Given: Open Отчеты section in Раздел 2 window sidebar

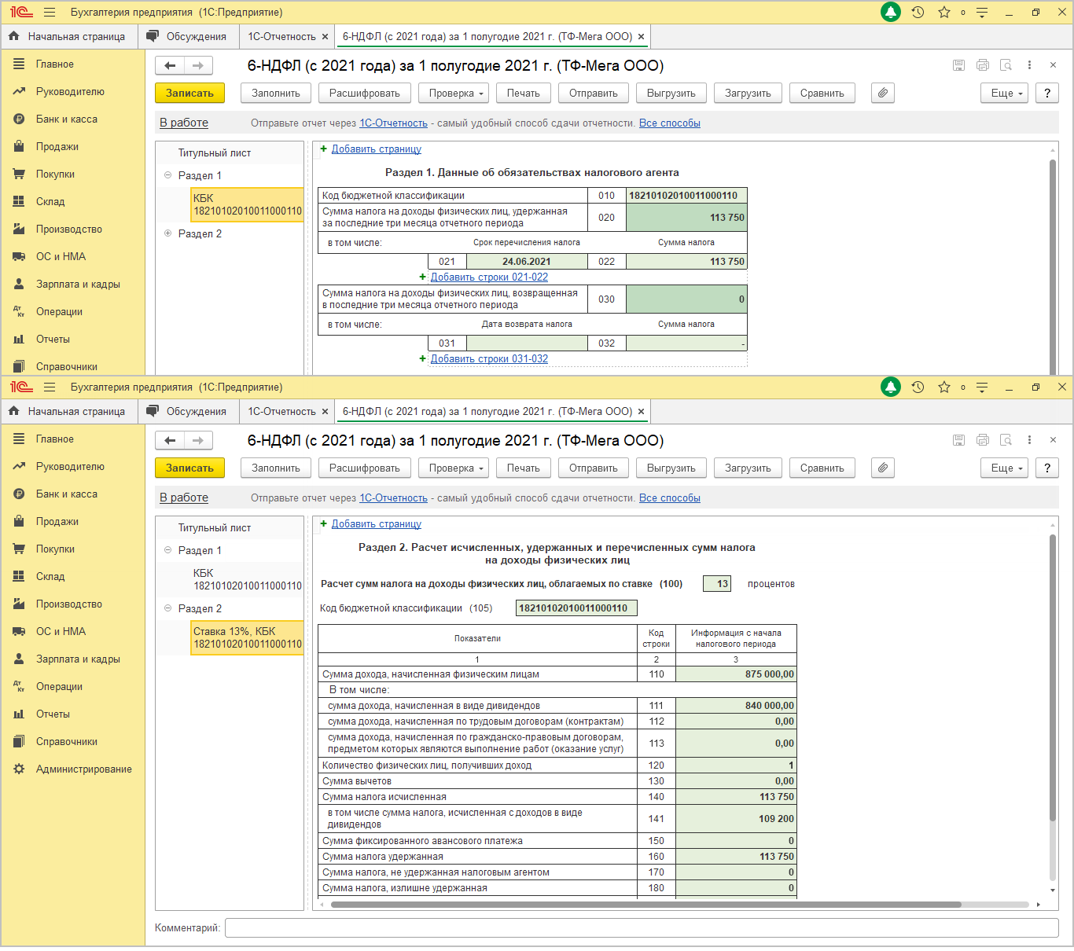Looking at the screenshot, I should [x=53, y=714].
